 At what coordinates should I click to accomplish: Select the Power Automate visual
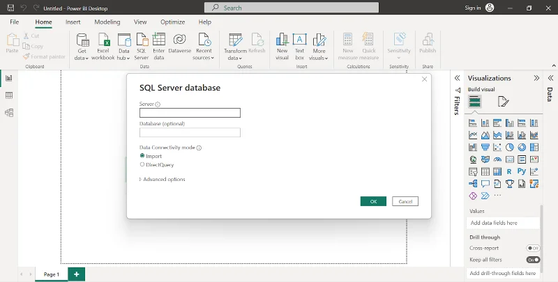click(x=485, y=196)
